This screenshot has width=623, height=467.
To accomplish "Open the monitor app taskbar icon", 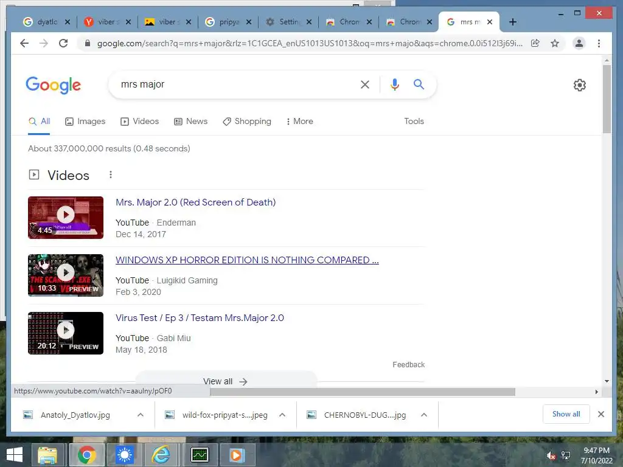I will (200, 455).
